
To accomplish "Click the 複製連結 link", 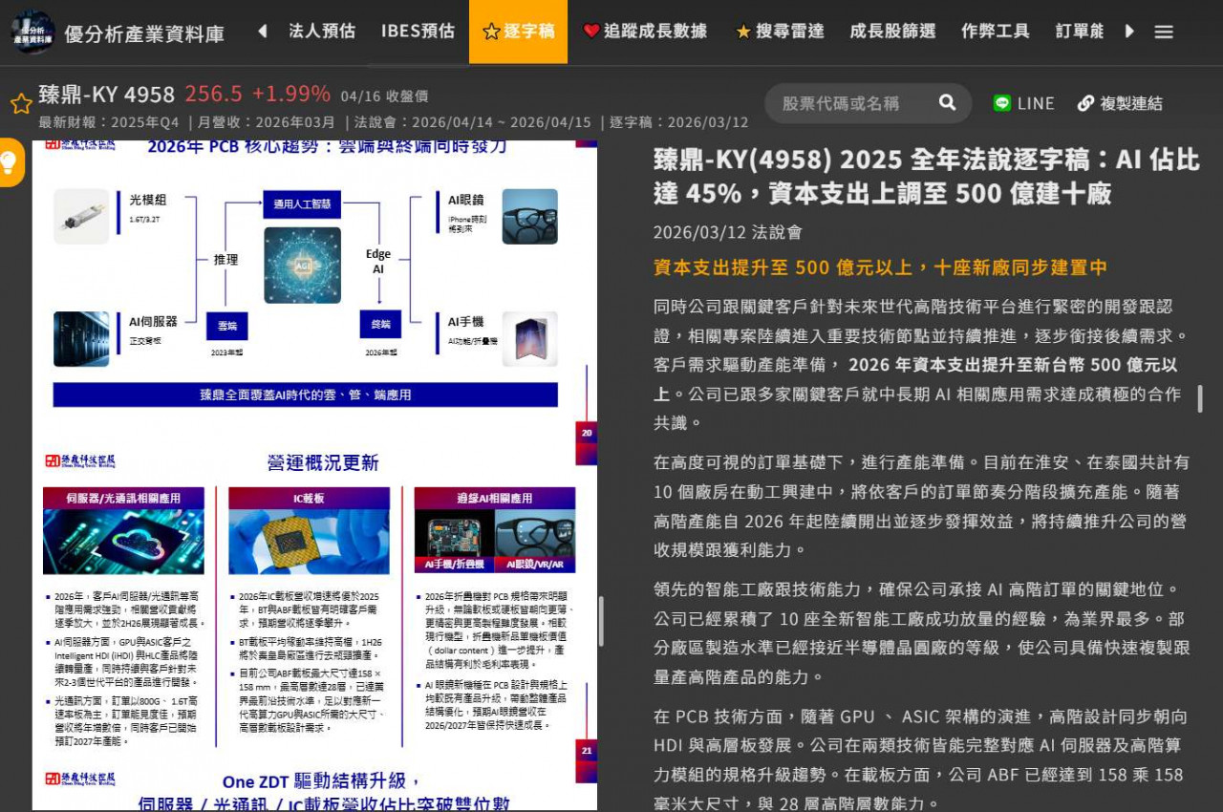I will click(1130, 103).
